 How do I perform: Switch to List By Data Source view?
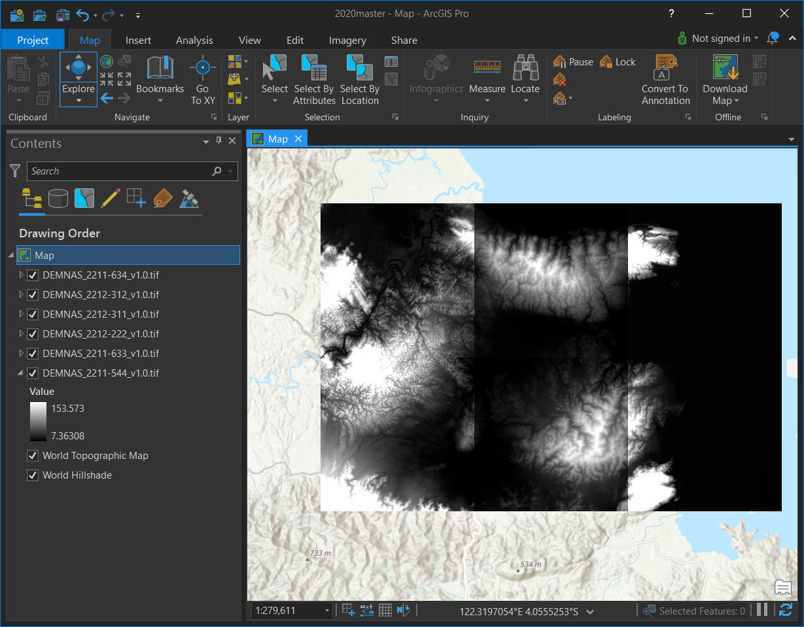coord(58,197)
